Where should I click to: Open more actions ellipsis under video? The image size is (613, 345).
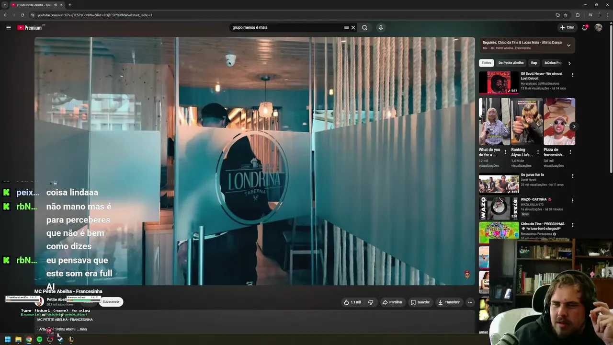tap(470, 302)
